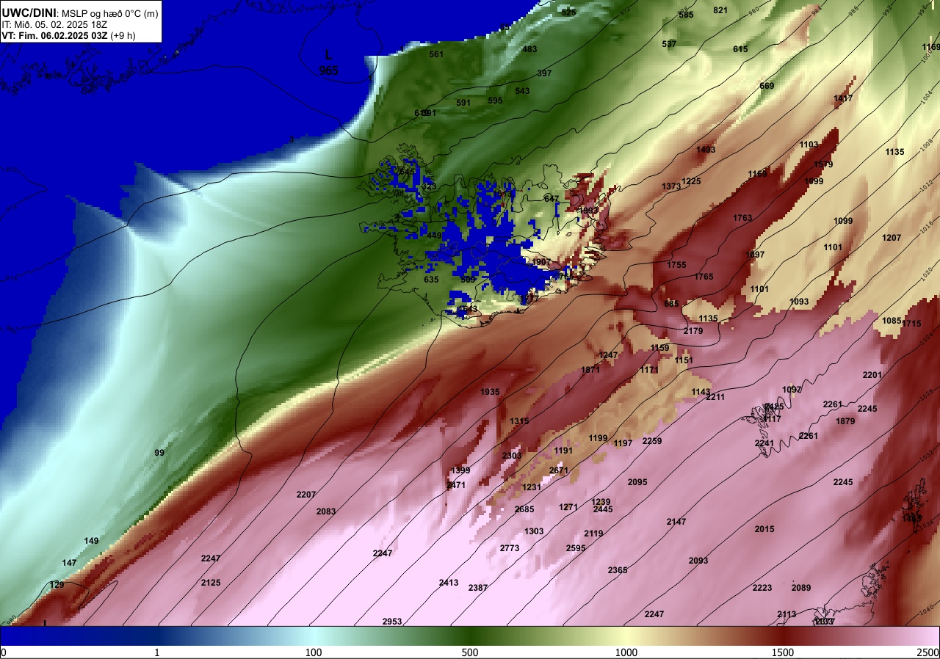Click the map value 2095

(637, 482)
